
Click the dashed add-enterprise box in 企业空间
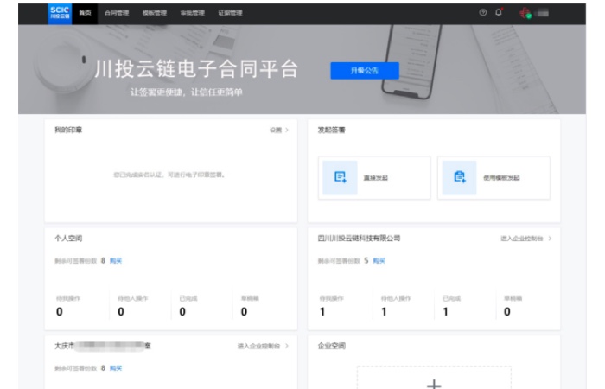434,378
